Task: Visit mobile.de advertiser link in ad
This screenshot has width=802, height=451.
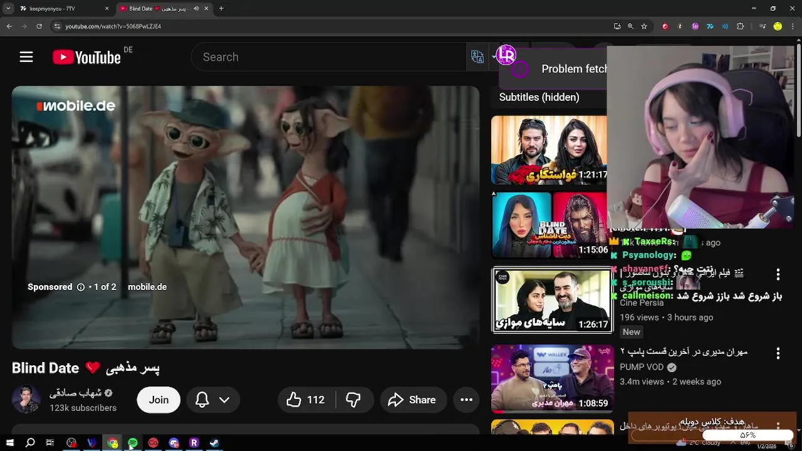Action: tap(147, 287)
